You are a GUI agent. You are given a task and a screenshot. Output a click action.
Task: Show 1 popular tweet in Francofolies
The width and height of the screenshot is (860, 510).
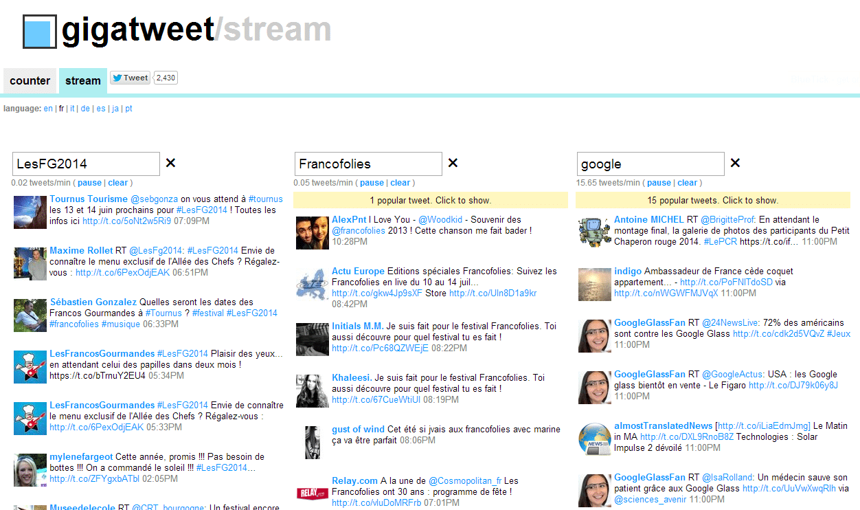pyautogui.click(x=431, y=201)
